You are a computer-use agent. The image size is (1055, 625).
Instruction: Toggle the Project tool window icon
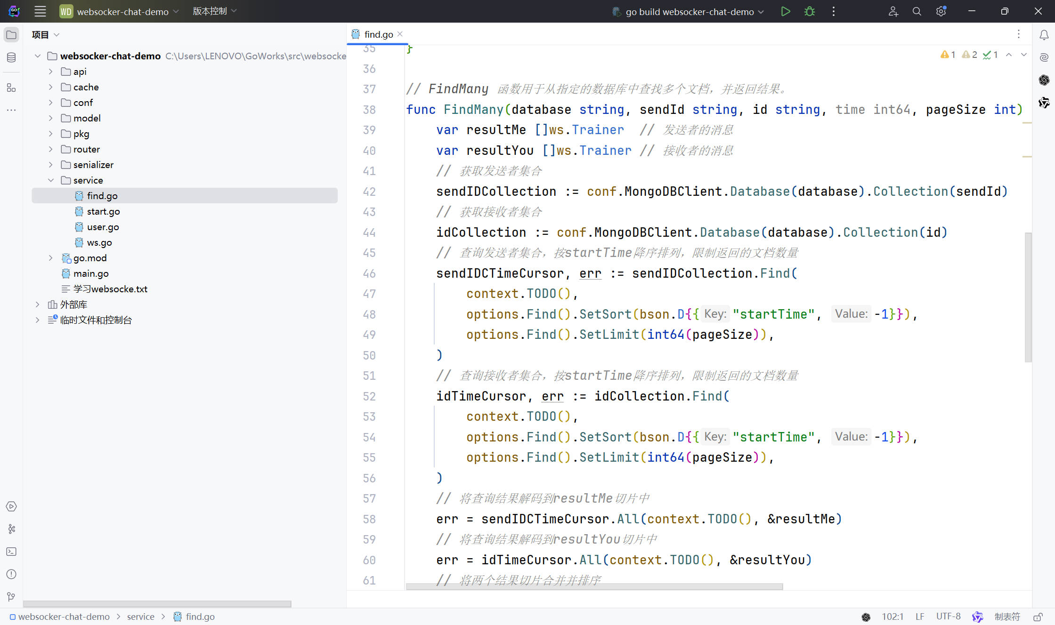[x=11, y=35]
